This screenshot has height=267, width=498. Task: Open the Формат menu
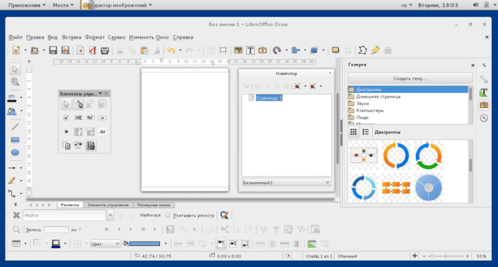coord(95,37)
